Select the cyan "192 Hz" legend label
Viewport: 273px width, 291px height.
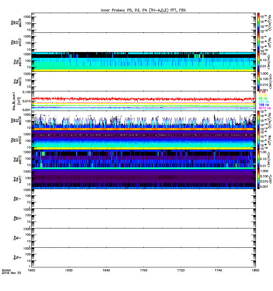click(264, 102)
